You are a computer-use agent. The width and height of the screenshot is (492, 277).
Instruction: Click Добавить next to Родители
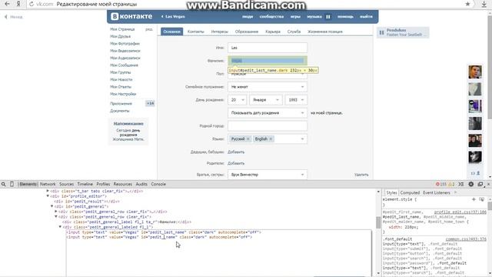click(236, 163)
